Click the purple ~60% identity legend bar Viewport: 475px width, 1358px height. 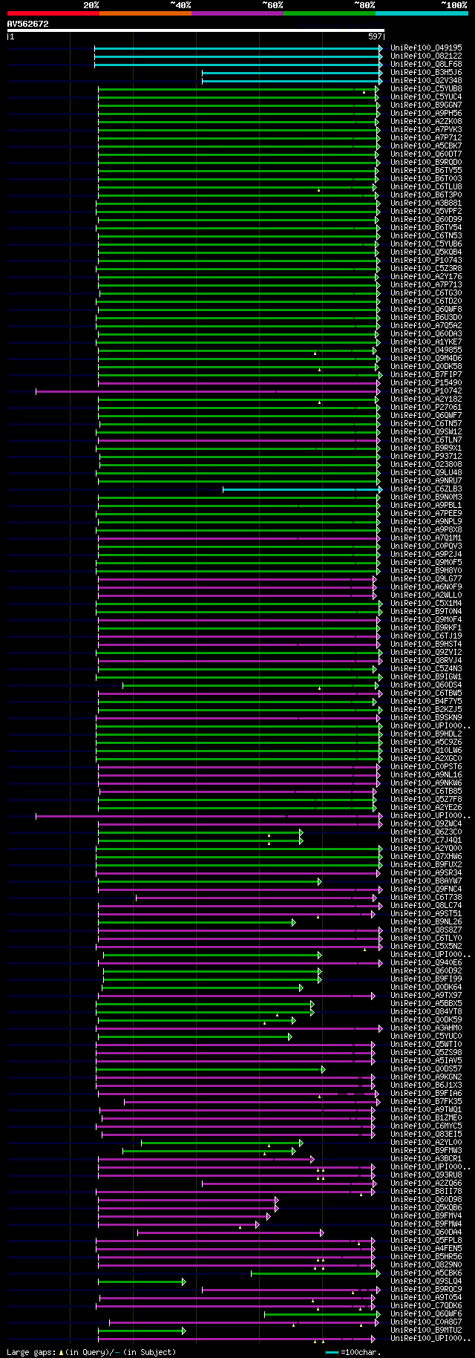tap(237, 13)
